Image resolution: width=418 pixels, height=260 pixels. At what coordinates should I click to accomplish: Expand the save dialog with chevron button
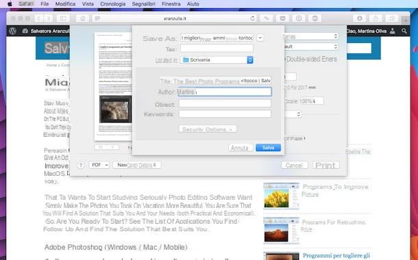[x=260, y=38]
